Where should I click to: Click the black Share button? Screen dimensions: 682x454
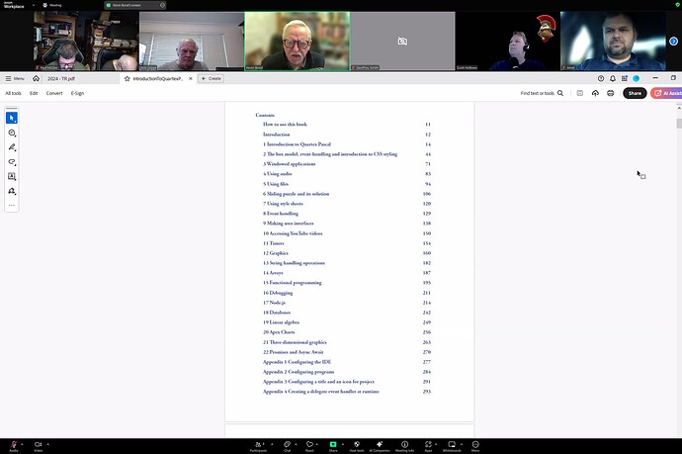[x=635, y=93]
